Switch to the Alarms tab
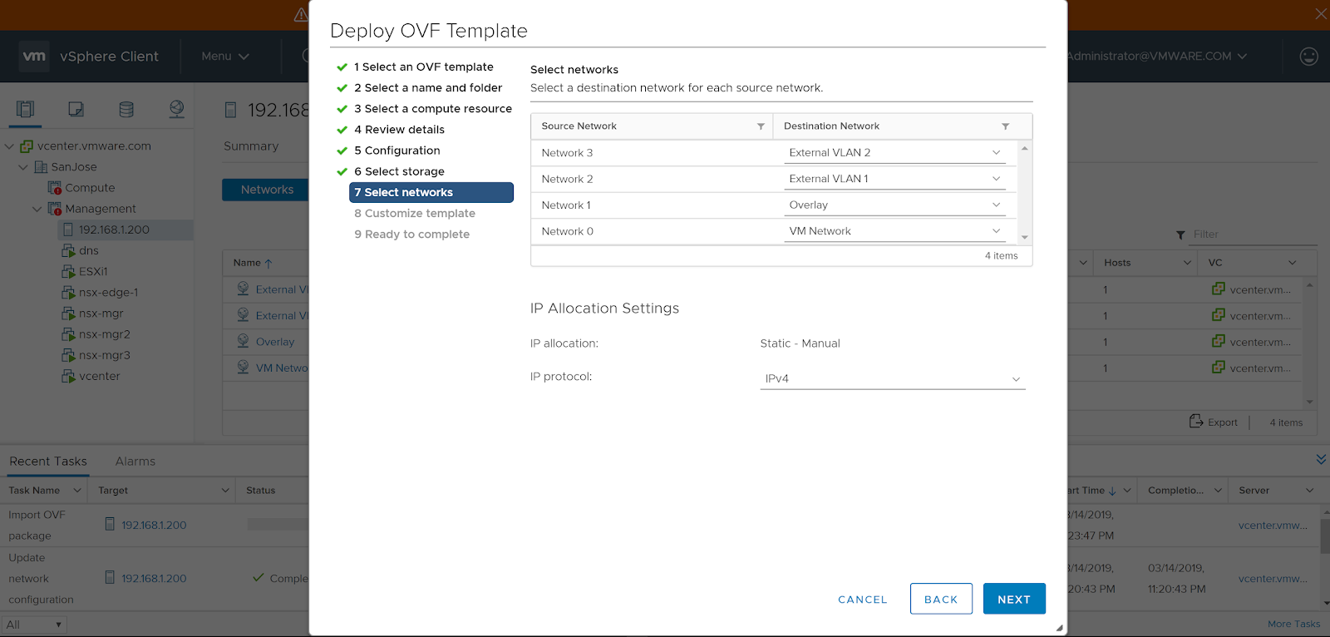The image size is (1330, 637). pyautogui.click(x=135, y=462)
